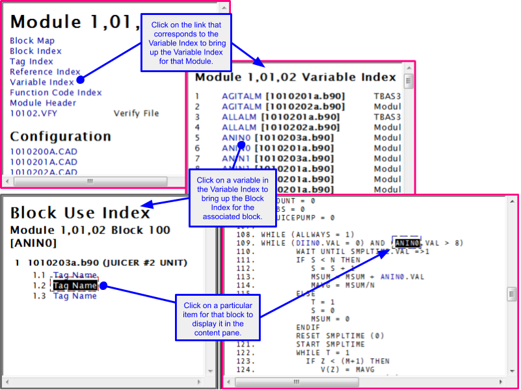The height and width of the screenshot is (390, 521).
Task: Select highlighted Tag Name item 1.2
Action: pyautogui.click(x=74, y=285)
